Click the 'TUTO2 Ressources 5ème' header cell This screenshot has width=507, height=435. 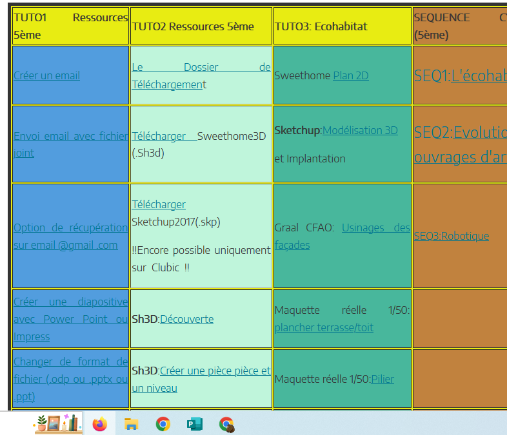click(201, 26)
